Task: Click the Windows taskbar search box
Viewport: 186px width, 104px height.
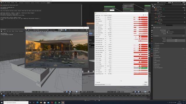Action: [x=16, y=103]
